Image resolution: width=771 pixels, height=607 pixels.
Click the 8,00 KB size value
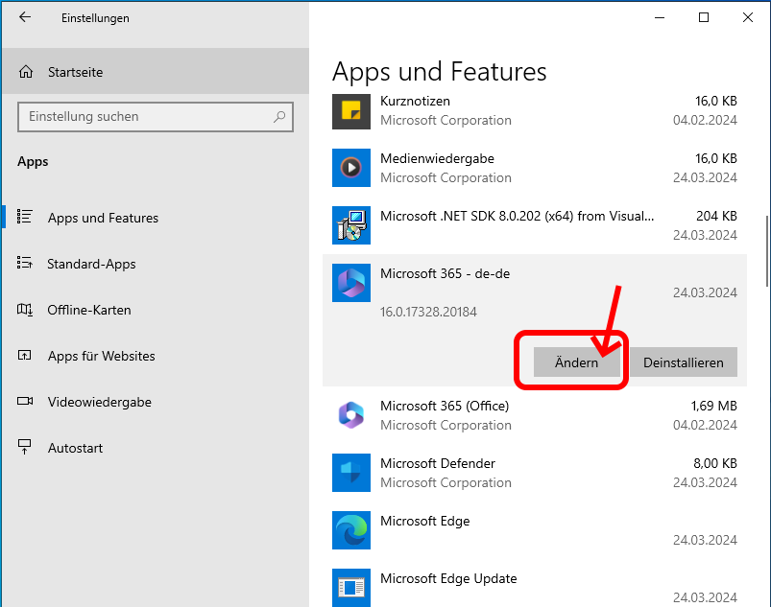[x=715, y=463]
